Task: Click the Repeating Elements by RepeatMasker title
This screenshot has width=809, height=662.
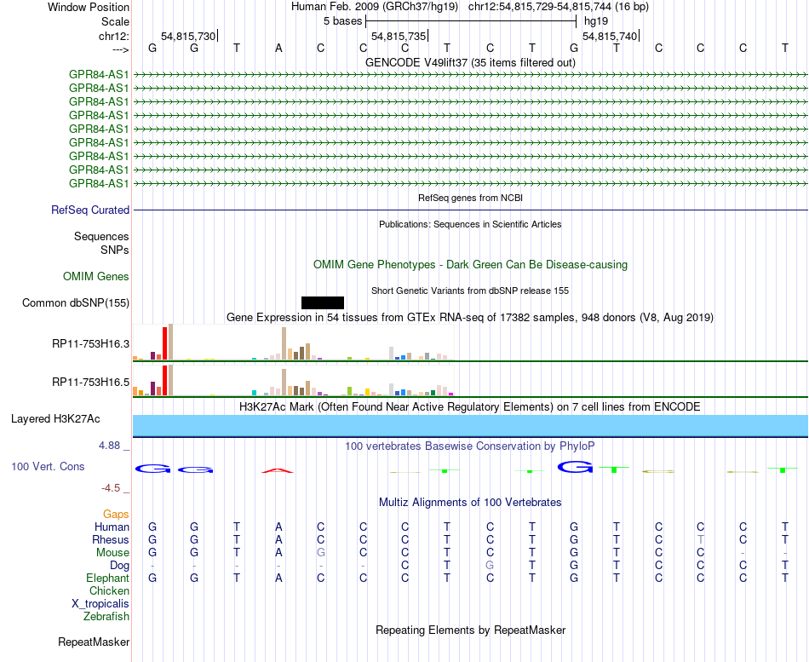Action: tap(470, 630)
